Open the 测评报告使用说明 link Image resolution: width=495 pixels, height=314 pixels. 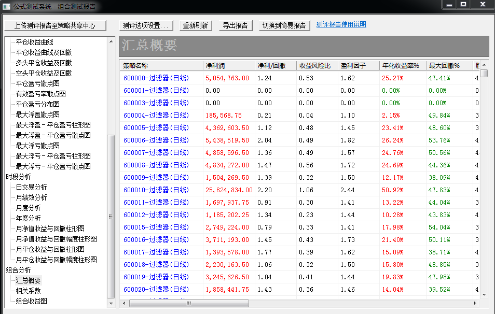pos(341,25)
